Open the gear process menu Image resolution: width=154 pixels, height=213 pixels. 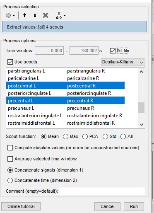pyautogui.click(x=10, y=15)
